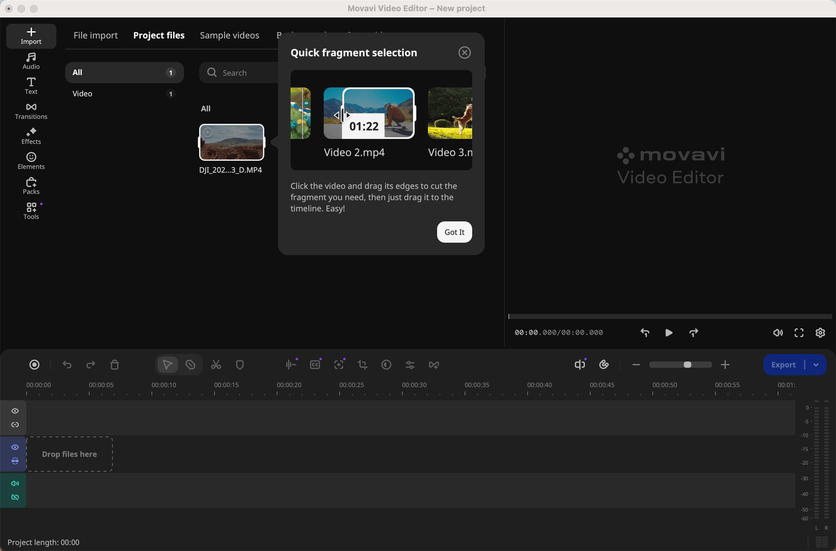Switch to Project files tab
This screenshot has height=551, width=836.
click(x=159, y=35)
